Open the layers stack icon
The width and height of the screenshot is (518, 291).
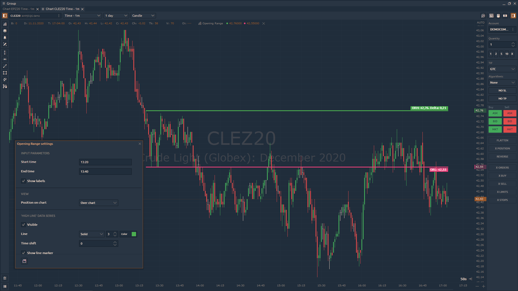pos(5,31)
